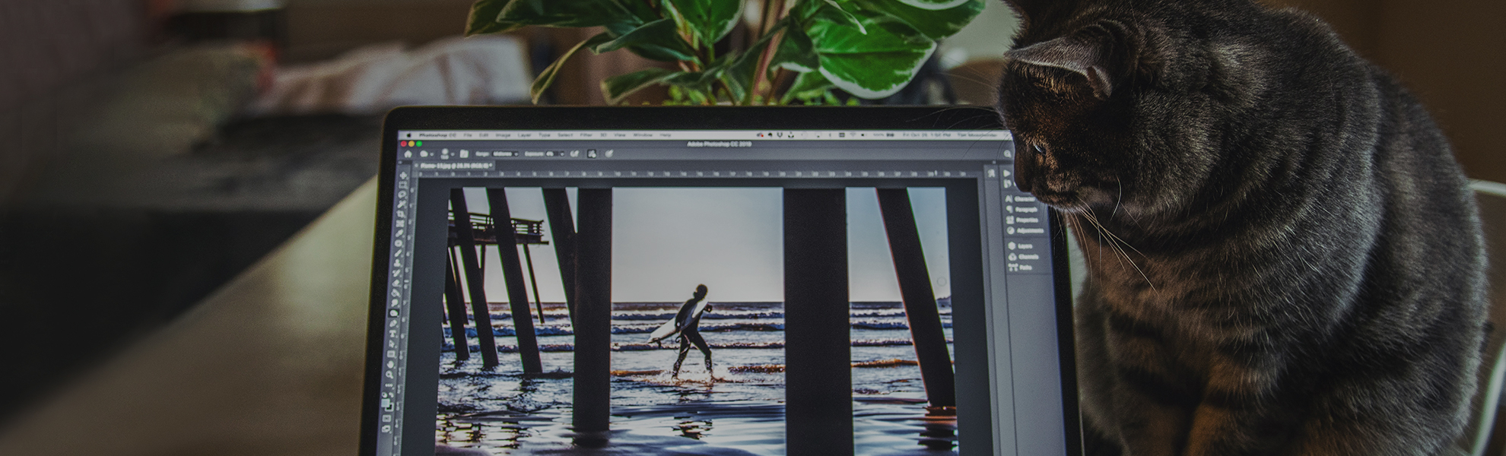Enable airbrush-style build-up icon
Screen dimensions: 1506x456
click(x=574, y=154)
